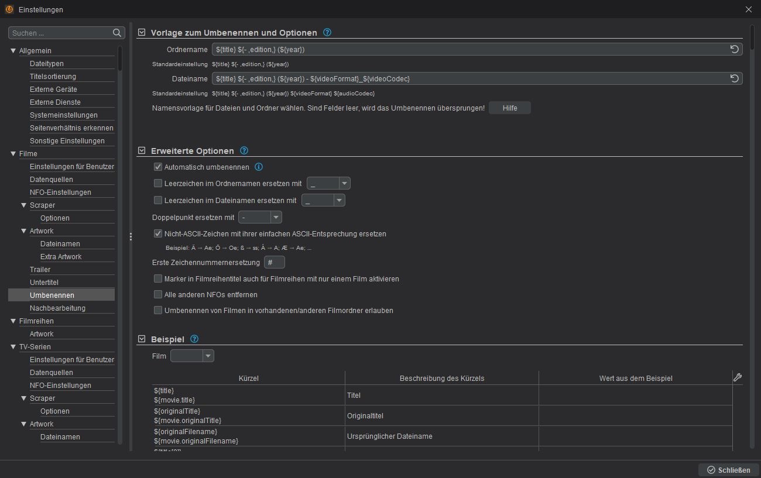Collapse Artwork node under Filme

[24, 231]
